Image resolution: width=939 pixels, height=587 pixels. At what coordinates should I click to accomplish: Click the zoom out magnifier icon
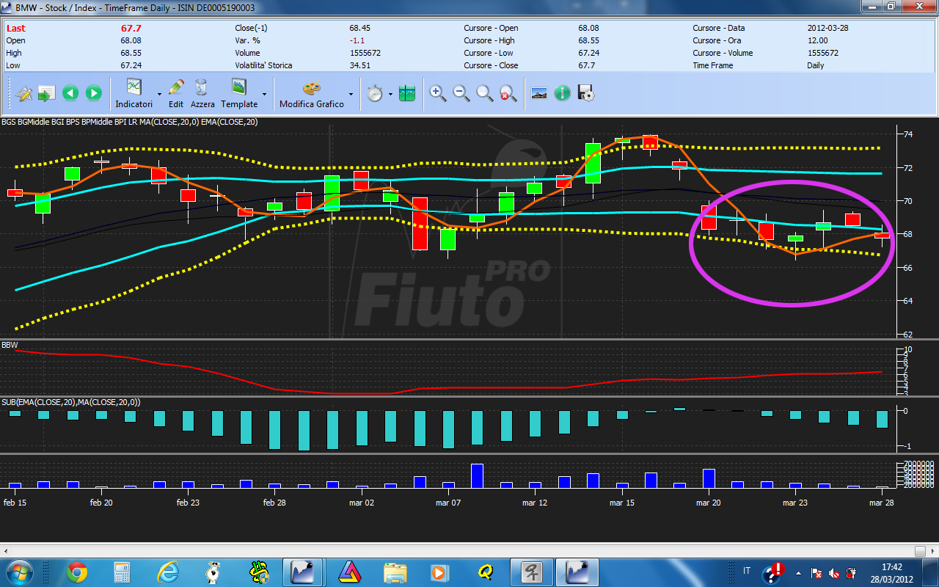(461, 93)
